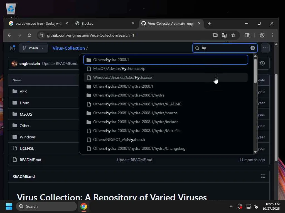Open a new browser tab
This screenshot has height=213, width=285.
point(209,23)
